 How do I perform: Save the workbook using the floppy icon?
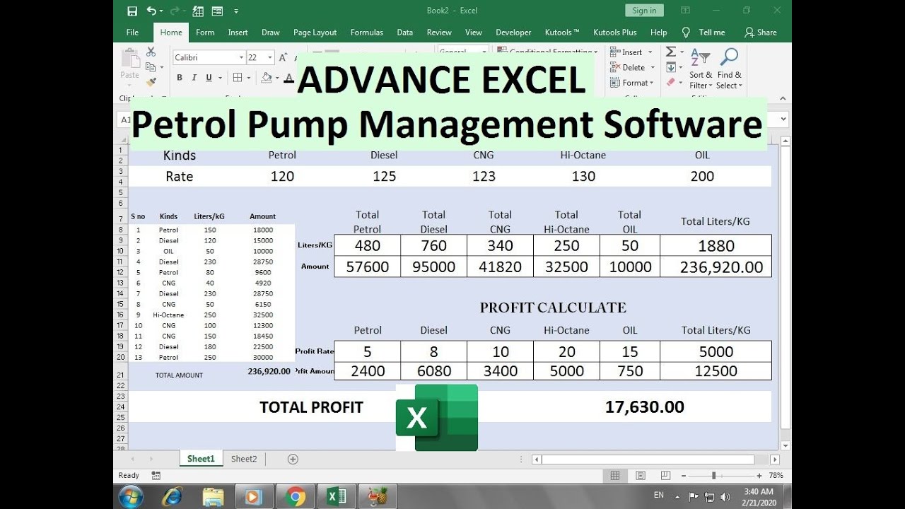pos(132,11)
